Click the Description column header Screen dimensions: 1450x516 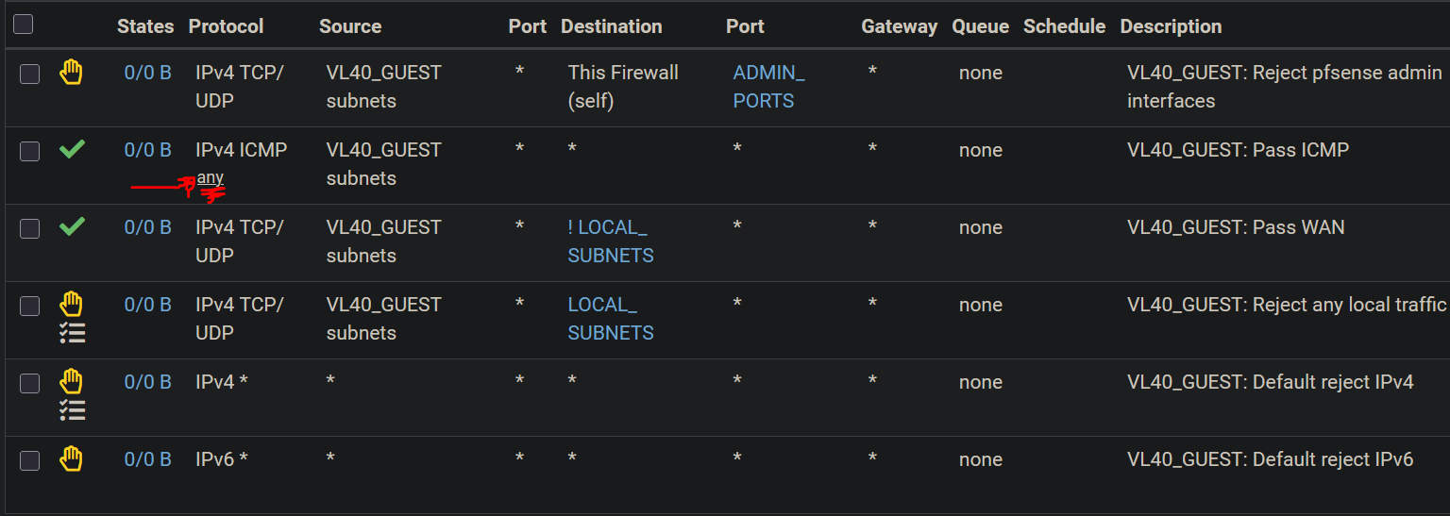pyautogui.click(x=1171, y=26)
